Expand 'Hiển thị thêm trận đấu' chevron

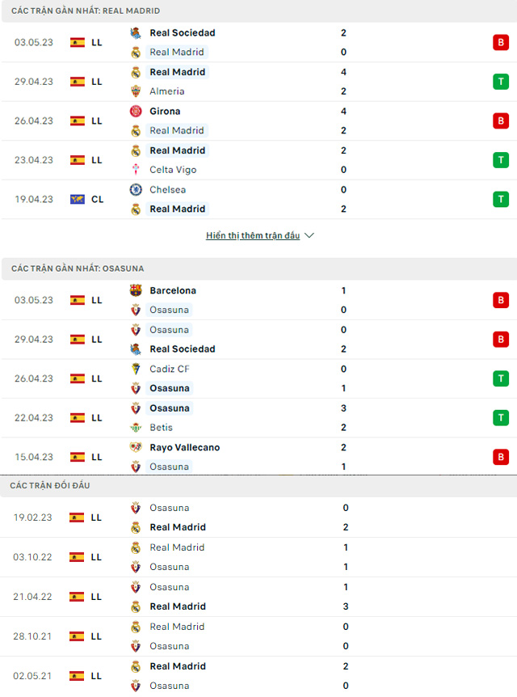[309, 235]
